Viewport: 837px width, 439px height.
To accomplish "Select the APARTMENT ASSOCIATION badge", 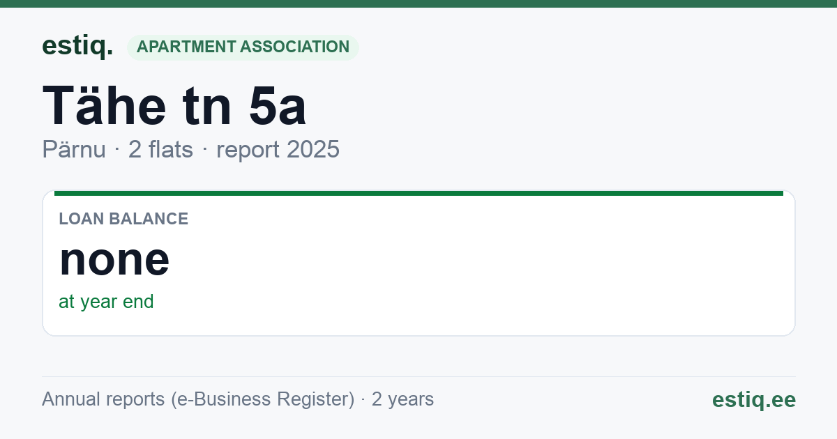I will [x=243, y=47].
